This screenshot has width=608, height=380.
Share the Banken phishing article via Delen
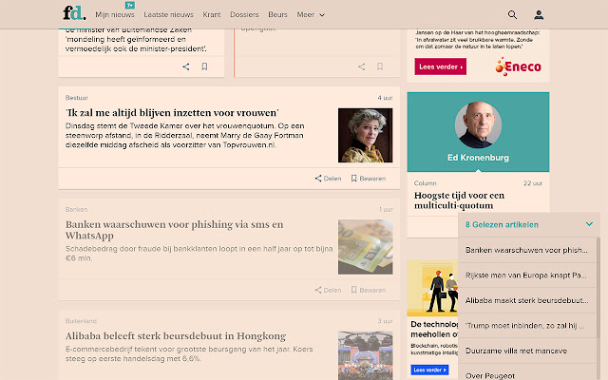328,290
